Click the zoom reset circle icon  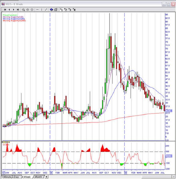pos(28,10)
